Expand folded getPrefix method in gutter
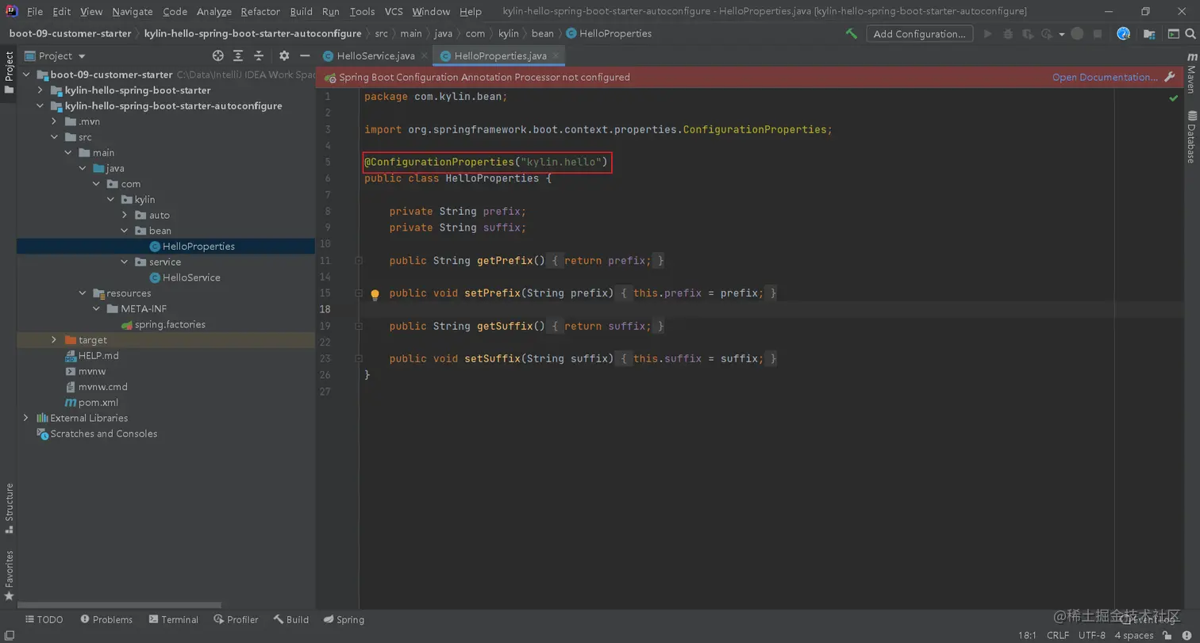The image size is (1200, 643). pyautogui.click(x=359, y=261)
